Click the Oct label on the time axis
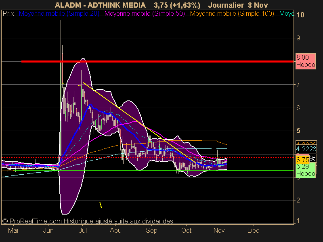The image size is (323, 242). click(186, 230)
